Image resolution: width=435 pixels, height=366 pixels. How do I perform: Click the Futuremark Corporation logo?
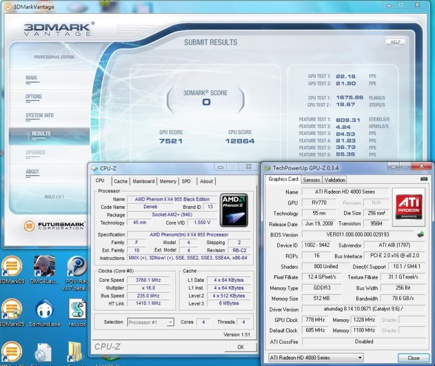pyautogui.click(x=54, y=226)
